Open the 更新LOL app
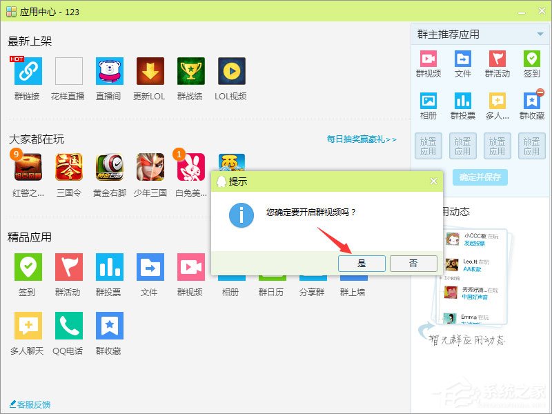552x414 pixels. click(150, 72)
